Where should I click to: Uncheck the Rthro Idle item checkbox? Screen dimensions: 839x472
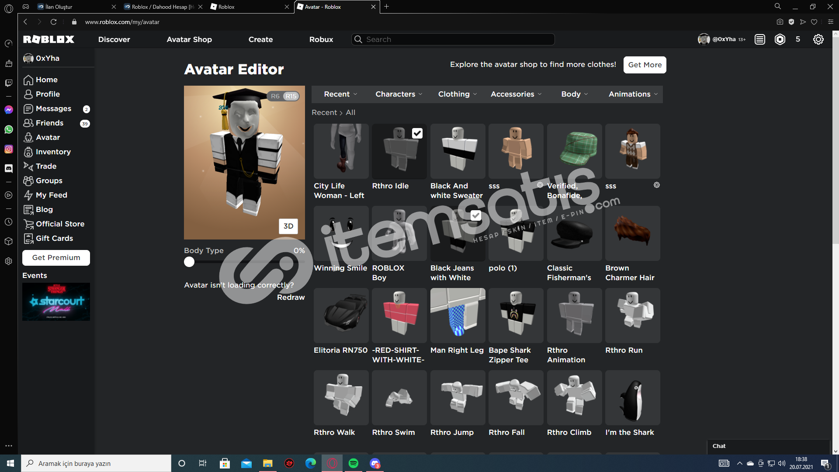pos(417,133)
